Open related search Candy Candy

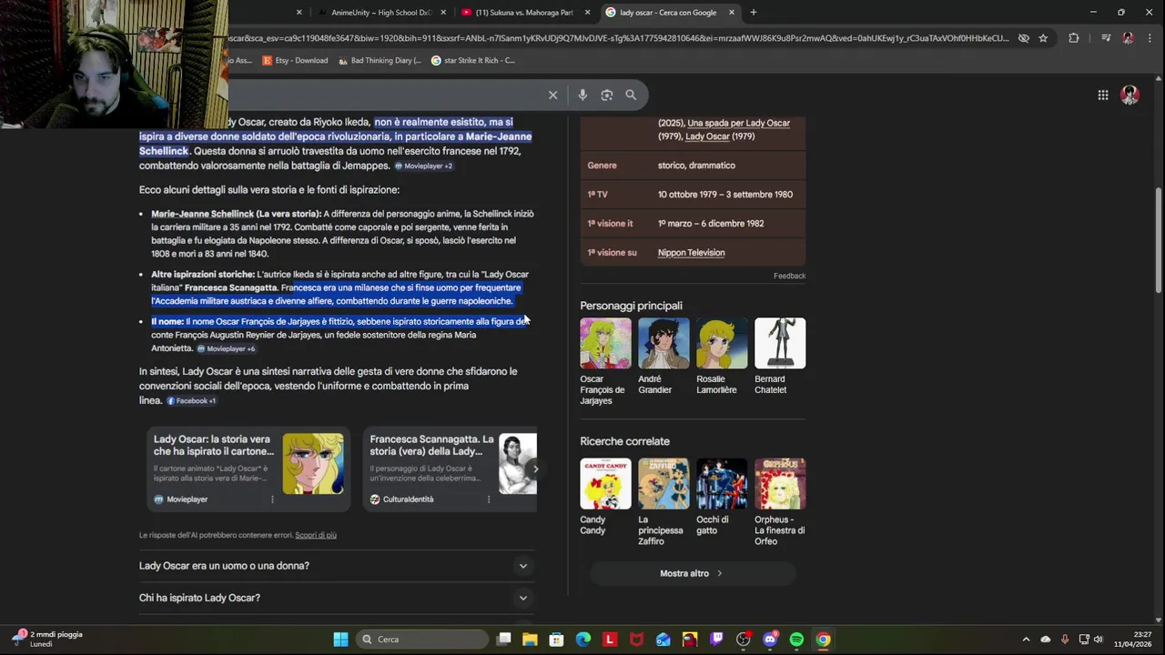click(x=605, y=497)
